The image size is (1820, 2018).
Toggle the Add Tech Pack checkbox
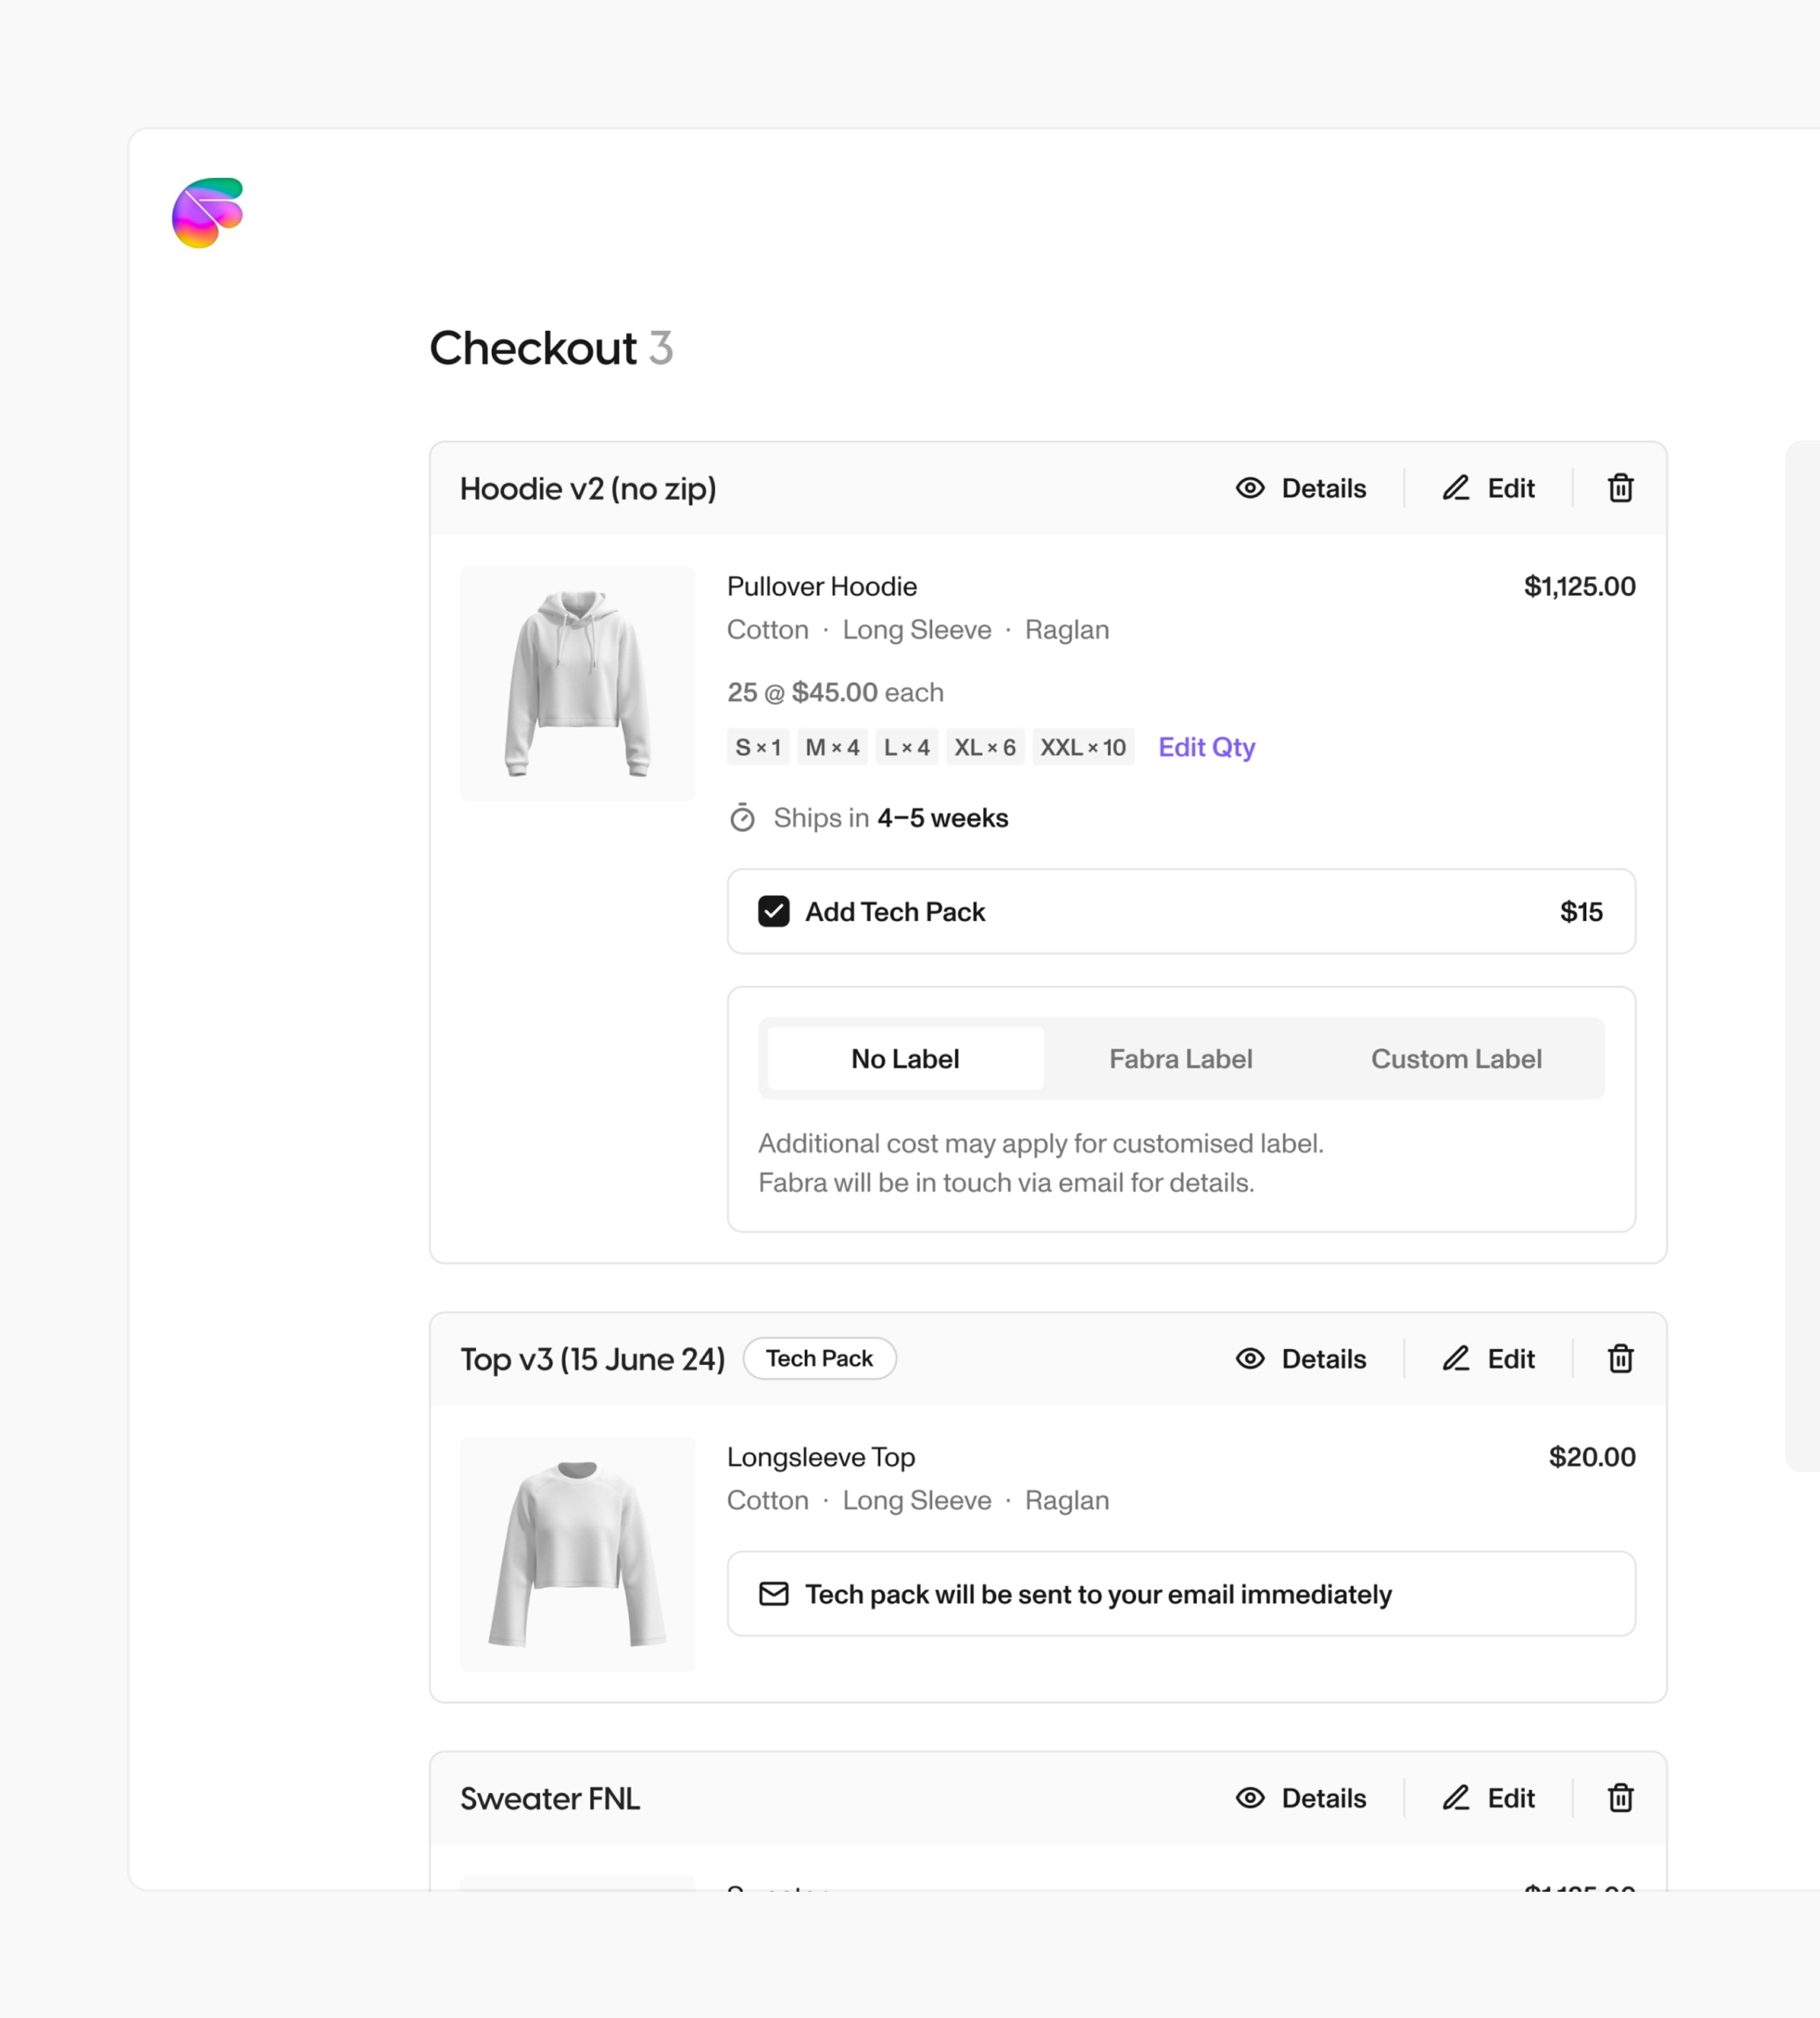(773, 912)
